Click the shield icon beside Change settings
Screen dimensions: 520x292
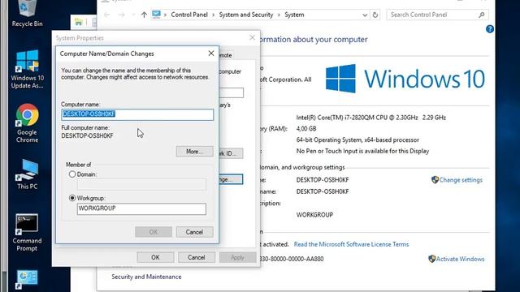[435, 180]
